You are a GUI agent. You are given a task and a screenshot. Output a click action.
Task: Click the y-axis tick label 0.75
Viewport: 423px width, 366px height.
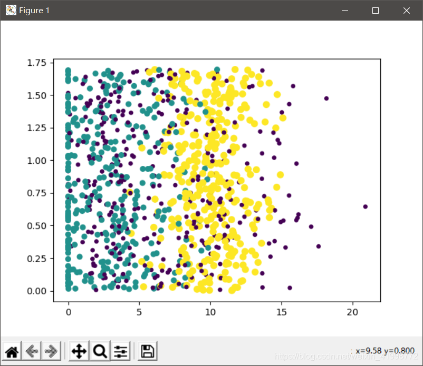pos(37,193)
